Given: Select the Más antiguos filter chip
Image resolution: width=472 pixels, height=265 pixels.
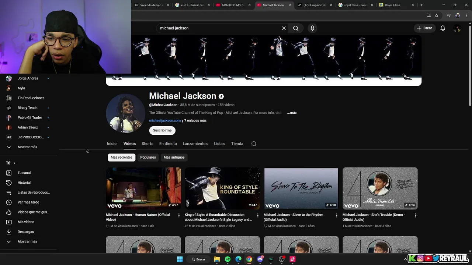Looking at the screenshot, I should point(174,158).
